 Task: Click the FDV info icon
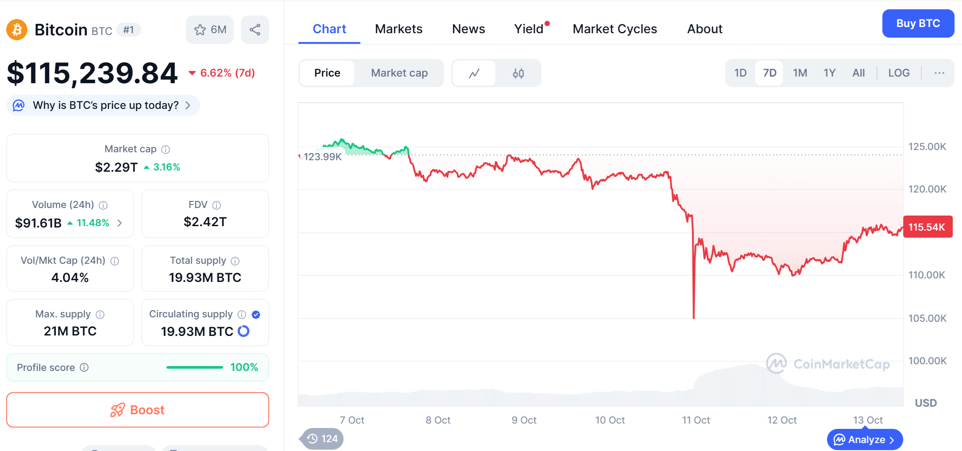[216, 205]
